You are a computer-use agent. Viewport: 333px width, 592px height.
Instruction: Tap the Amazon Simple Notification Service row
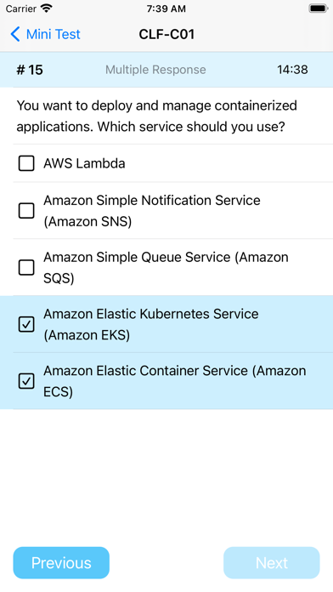[x=166, y=211]
